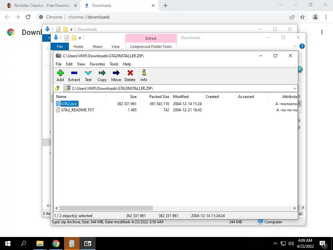Open notification center in taskbar

(x=323, y=244)
